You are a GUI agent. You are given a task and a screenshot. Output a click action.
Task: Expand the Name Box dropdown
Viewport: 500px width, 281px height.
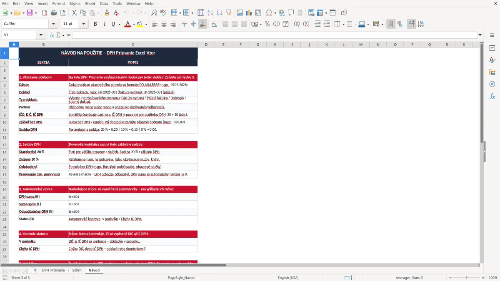click(41, 35)
